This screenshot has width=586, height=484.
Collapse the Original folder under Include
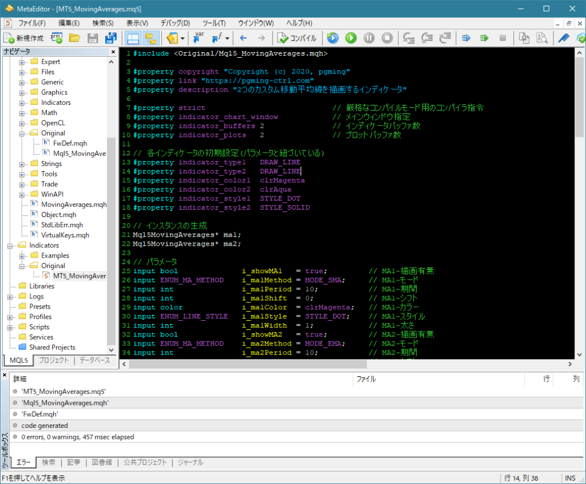point(22,133)
